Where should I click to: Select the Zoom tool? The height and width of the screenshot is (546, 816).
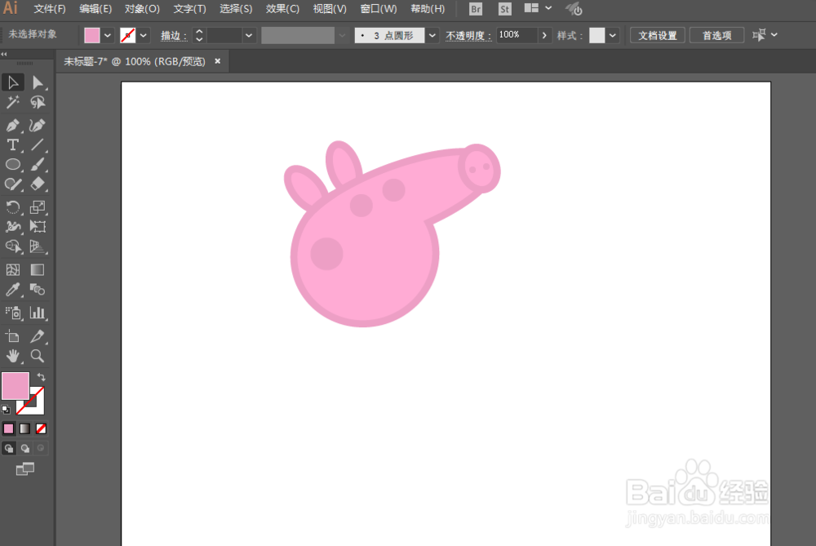click(x=37, y=356)
